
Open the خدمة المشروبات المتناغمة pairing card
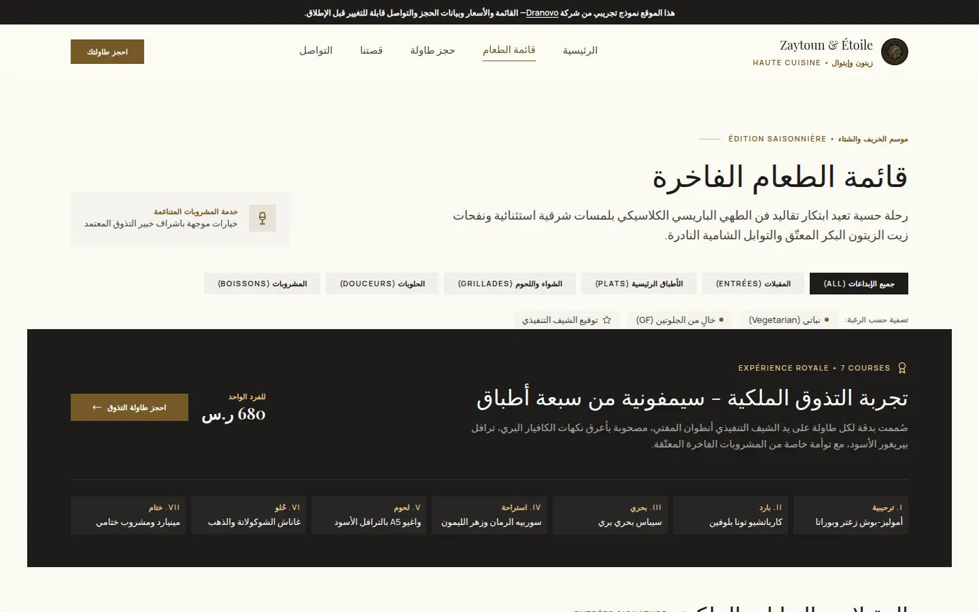tap(180, 218)
